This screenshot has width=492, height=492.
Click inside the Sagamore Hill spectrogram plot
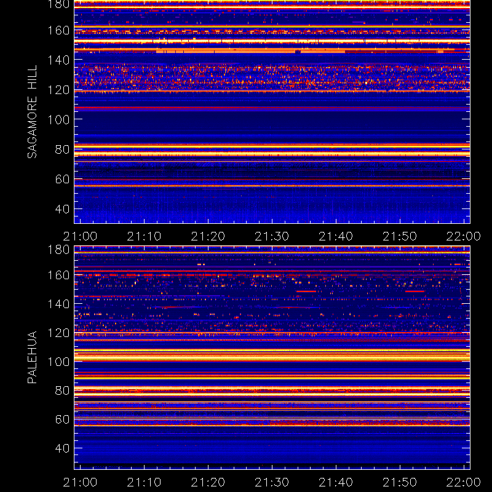click(272, 112)
